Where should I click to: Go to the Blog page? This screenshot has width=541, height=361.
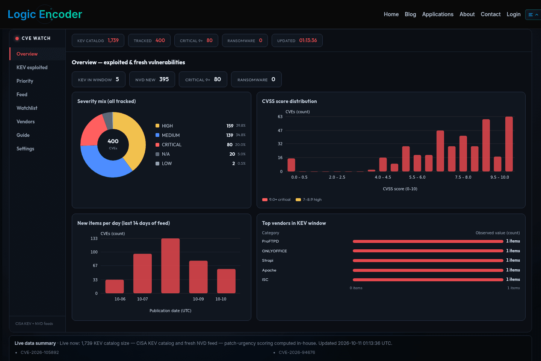pos(410,14)
